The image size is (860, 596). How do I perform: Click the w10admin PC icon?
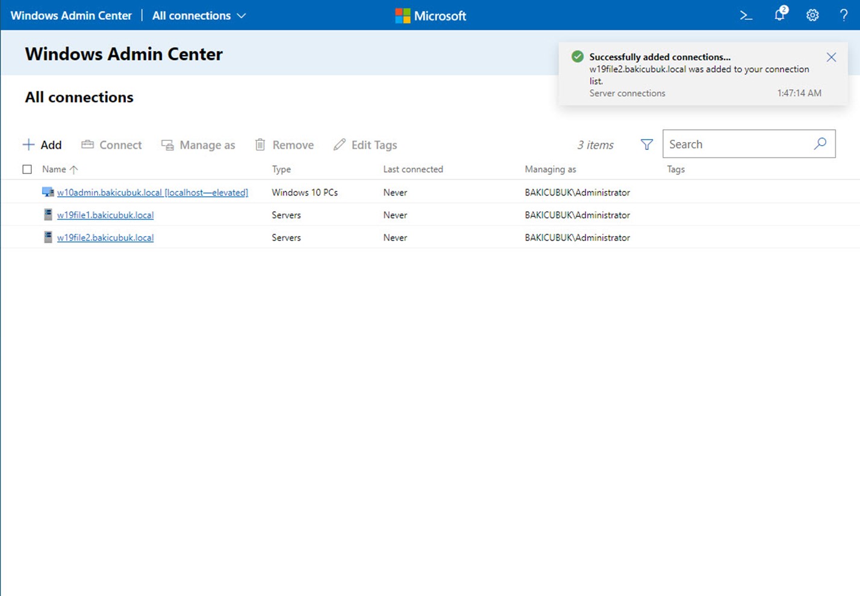48,192
